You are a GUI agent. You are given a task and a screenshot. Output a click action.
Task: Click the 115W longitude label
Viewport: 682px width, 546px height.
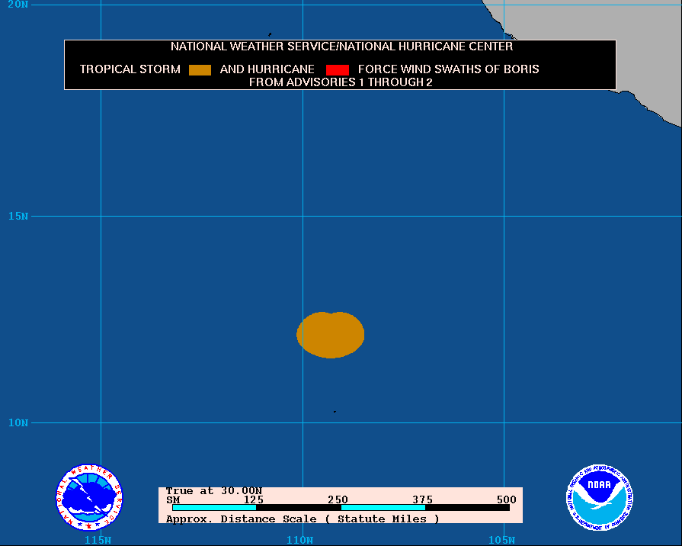pyautogui.click(x=98, y=541)
